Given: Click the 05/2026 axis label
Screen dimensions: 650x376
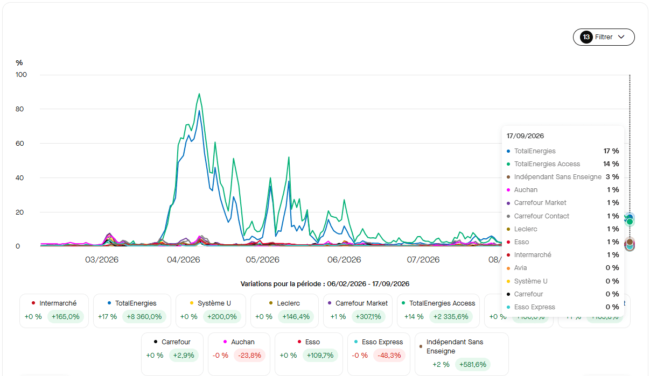Looking at the screenshot, I should [x=263, y=260].
